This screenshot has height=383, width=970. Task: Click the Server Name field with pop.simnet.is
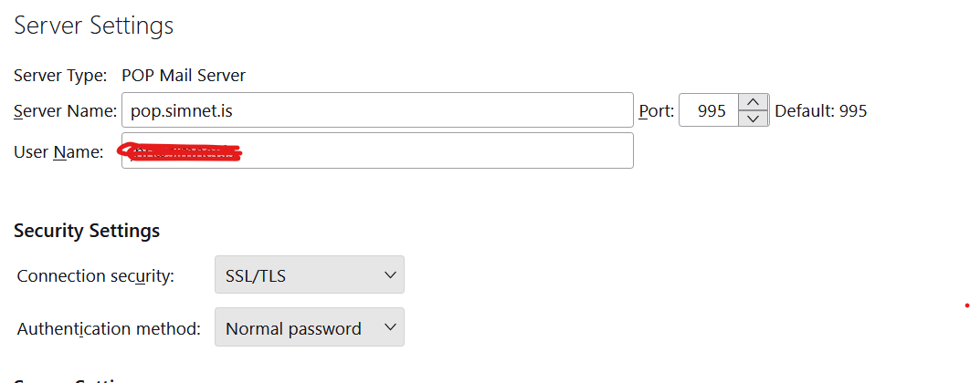(x=376, y=110)
